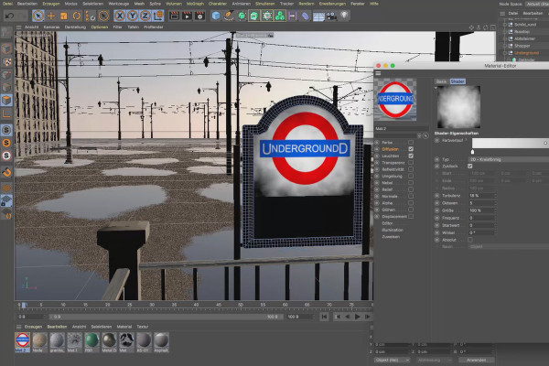The height and width of the screenshot is (366, 549).
Task: Enable the Reflektivität channel checkbox
Action: tap(411, 169)
